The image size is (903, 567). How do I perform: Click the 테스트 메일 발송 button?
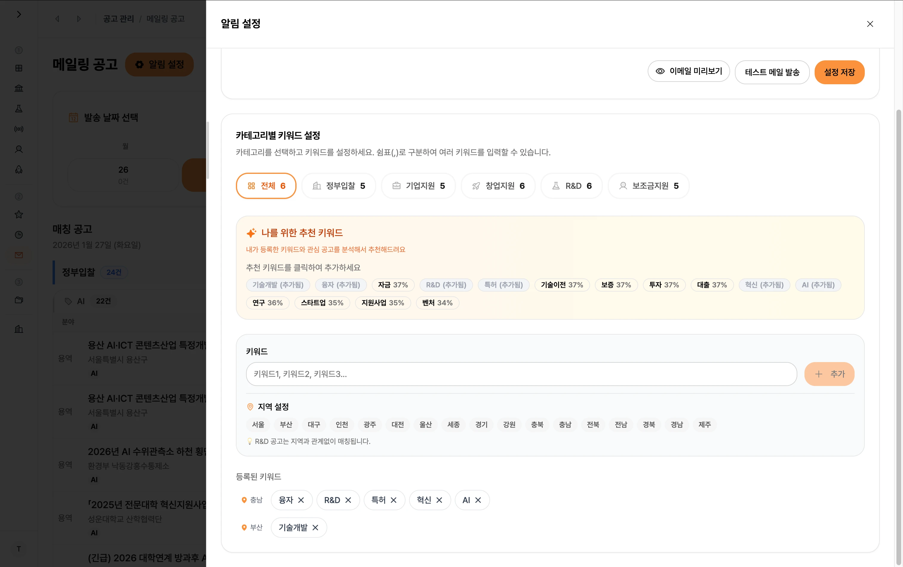[x=772, y=72]
